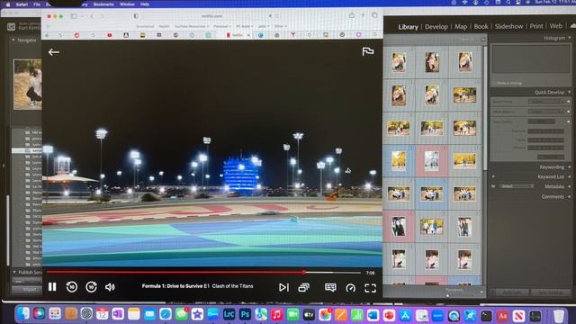This screenshot has height=324, width=576.
Task: Open the Lightroom Book module
Action: (481, 26)
